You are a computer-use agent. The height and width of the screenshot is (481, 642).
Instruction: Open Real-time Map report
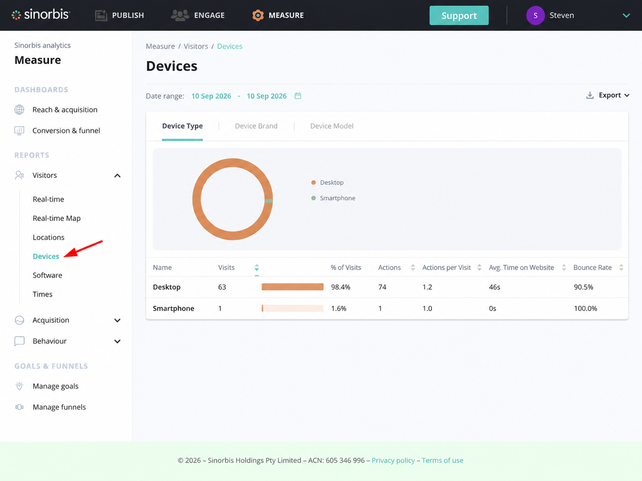[57, 218]
